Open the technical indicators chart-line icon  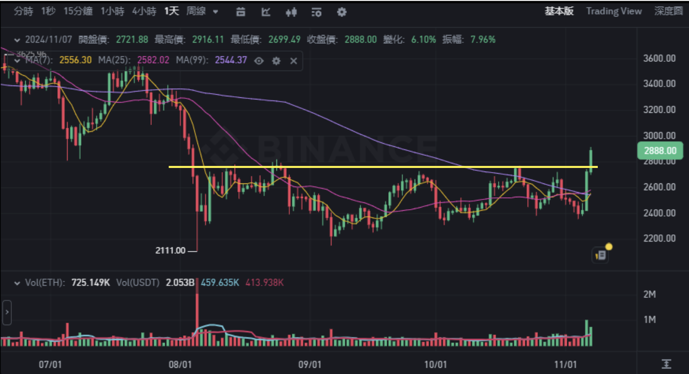click(x=266, y=12)
